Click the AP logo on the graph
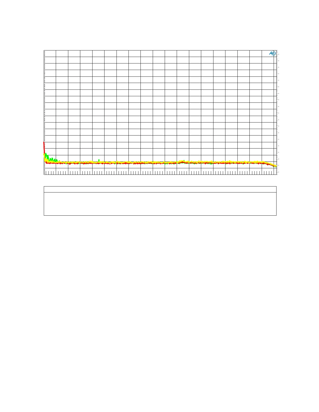The height and width of the screenshot is (412, 319). click(x=272, y=53)
